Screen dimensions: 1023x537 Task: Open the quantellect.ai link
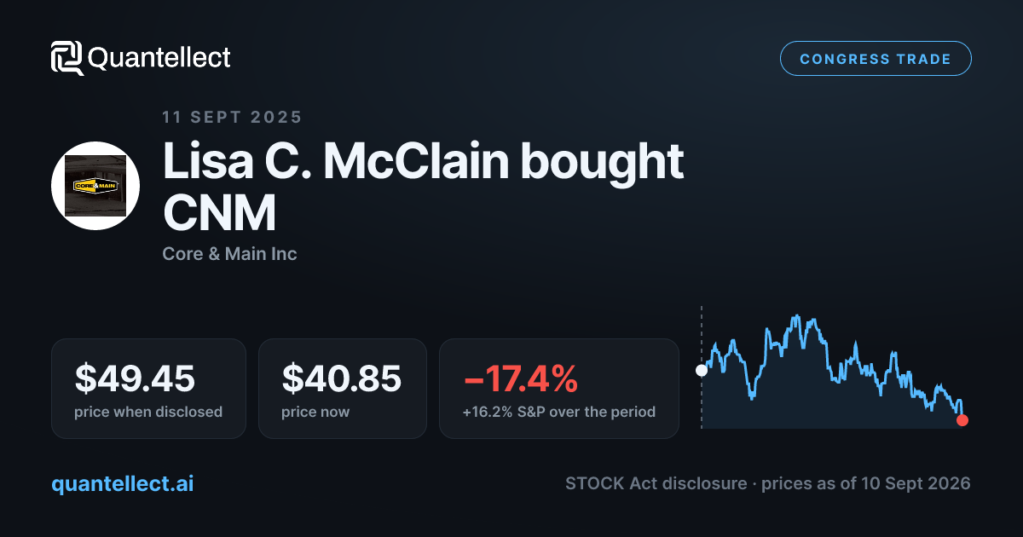coord(123,483)
